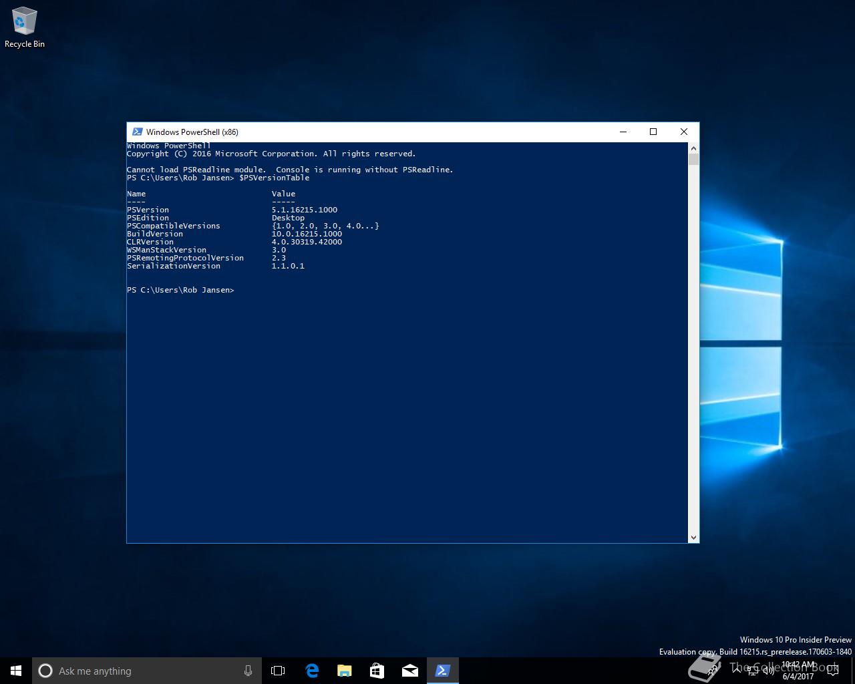Viewport: 855px width, 684px height.
Task: Click the WSManStackVersion row label
Action: pos(166,250)
